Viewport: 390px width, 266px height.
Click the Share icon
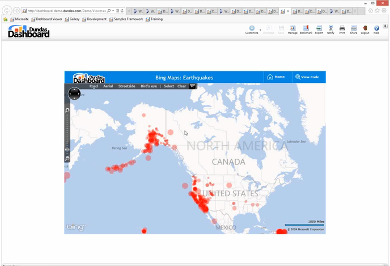(x=354, y=28)
